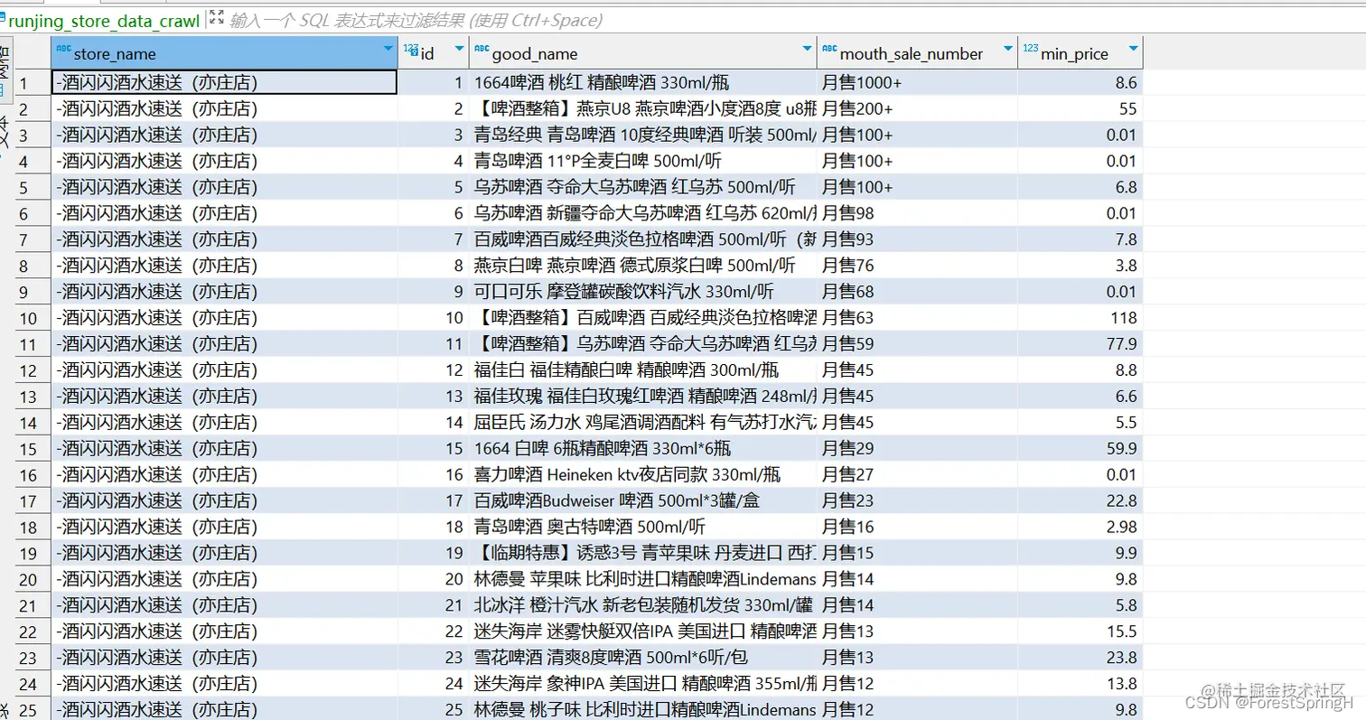Click the ABC type icon of store_name column
Image resolution: width=1366 pixels, height=720 pixels.
(63, 49)
